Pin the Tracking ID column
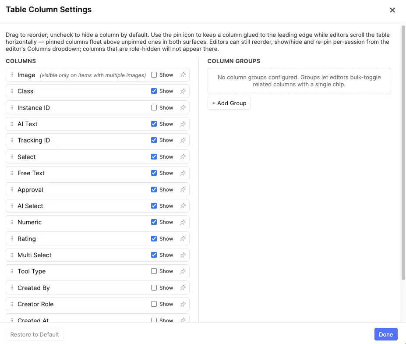Viewport: 406px width, 344px height. (x=183, y=140)
